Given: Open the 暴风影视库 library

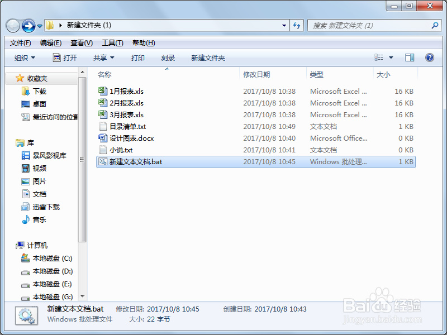Looking at the screenshot, I should point(50,155).
